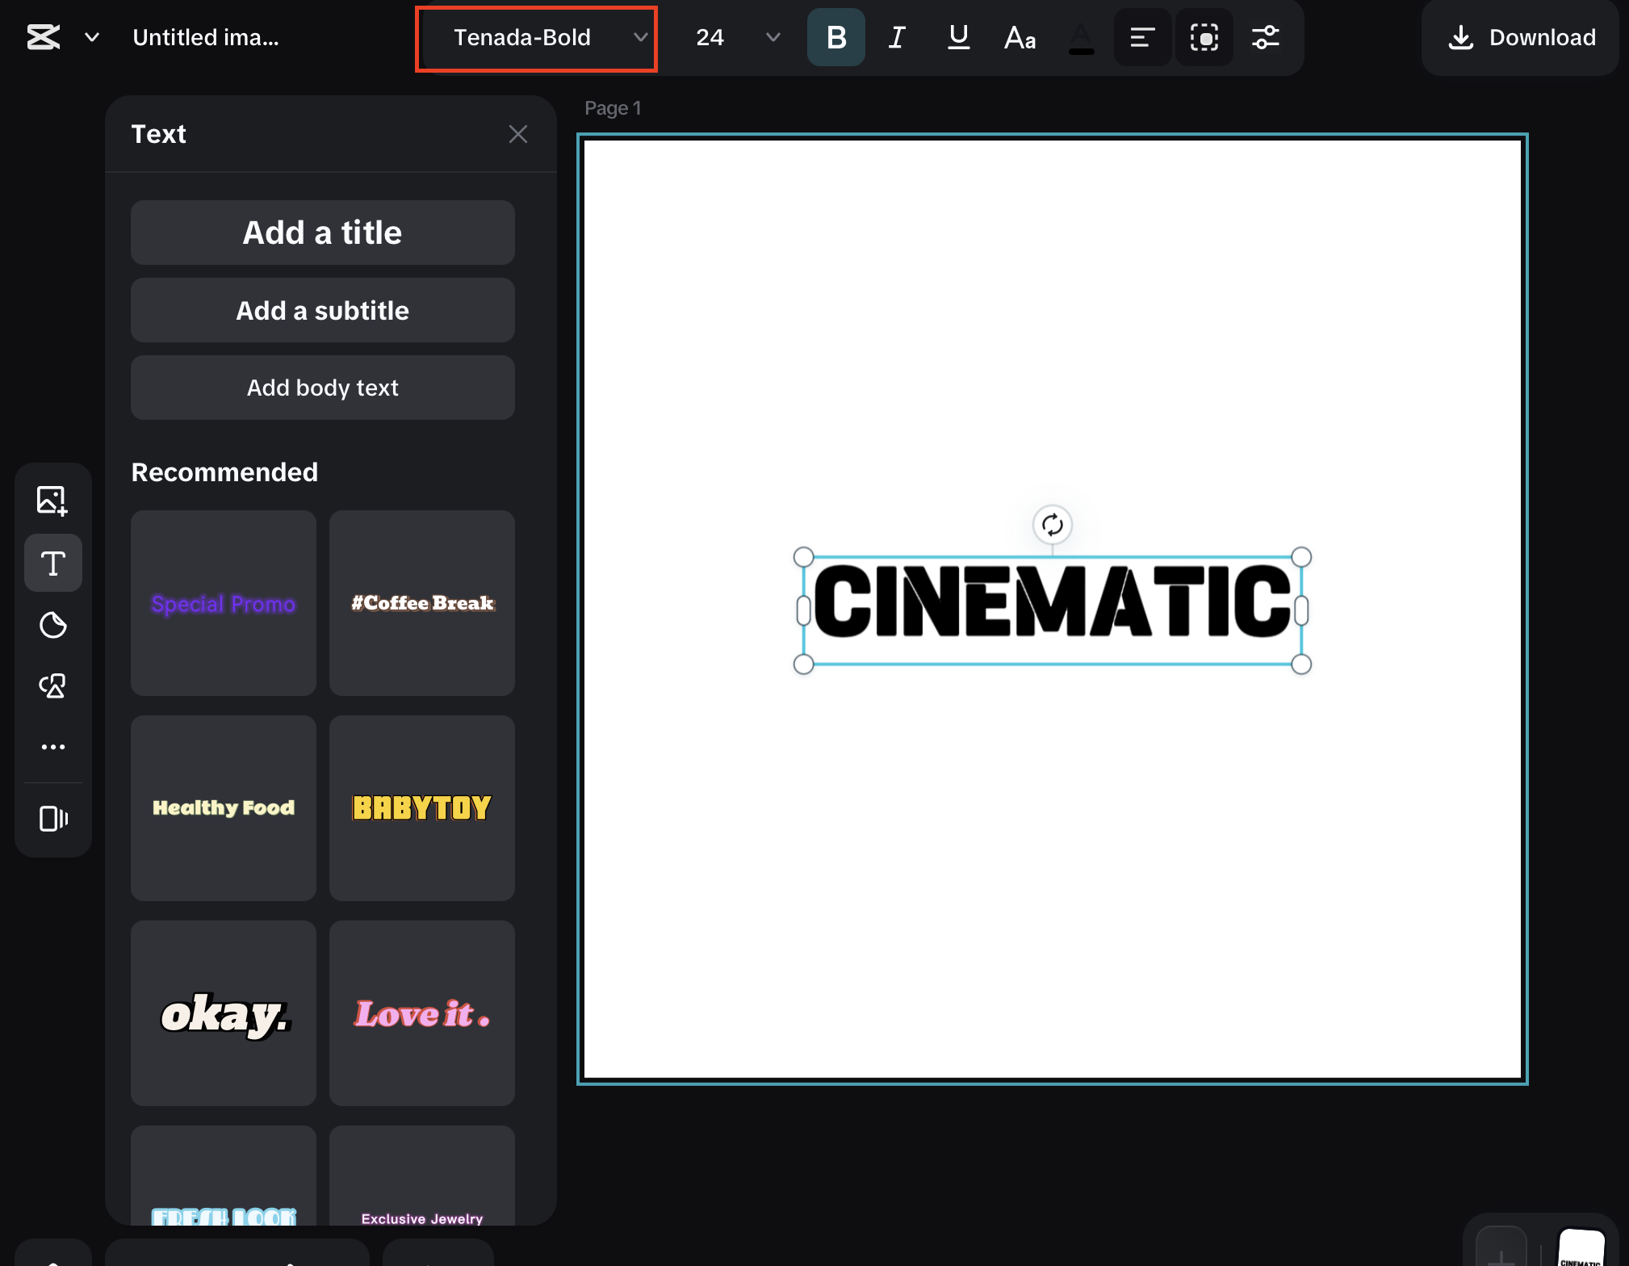This screenshot has height=1266, width=1629.
Task: Select the Text tool in the sidebar
Action: tap(53, 563)
